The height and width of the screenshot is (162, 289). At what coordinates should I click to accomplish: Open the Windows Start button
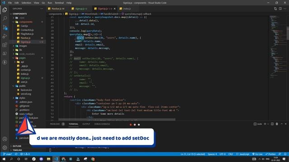coord(4,159)
